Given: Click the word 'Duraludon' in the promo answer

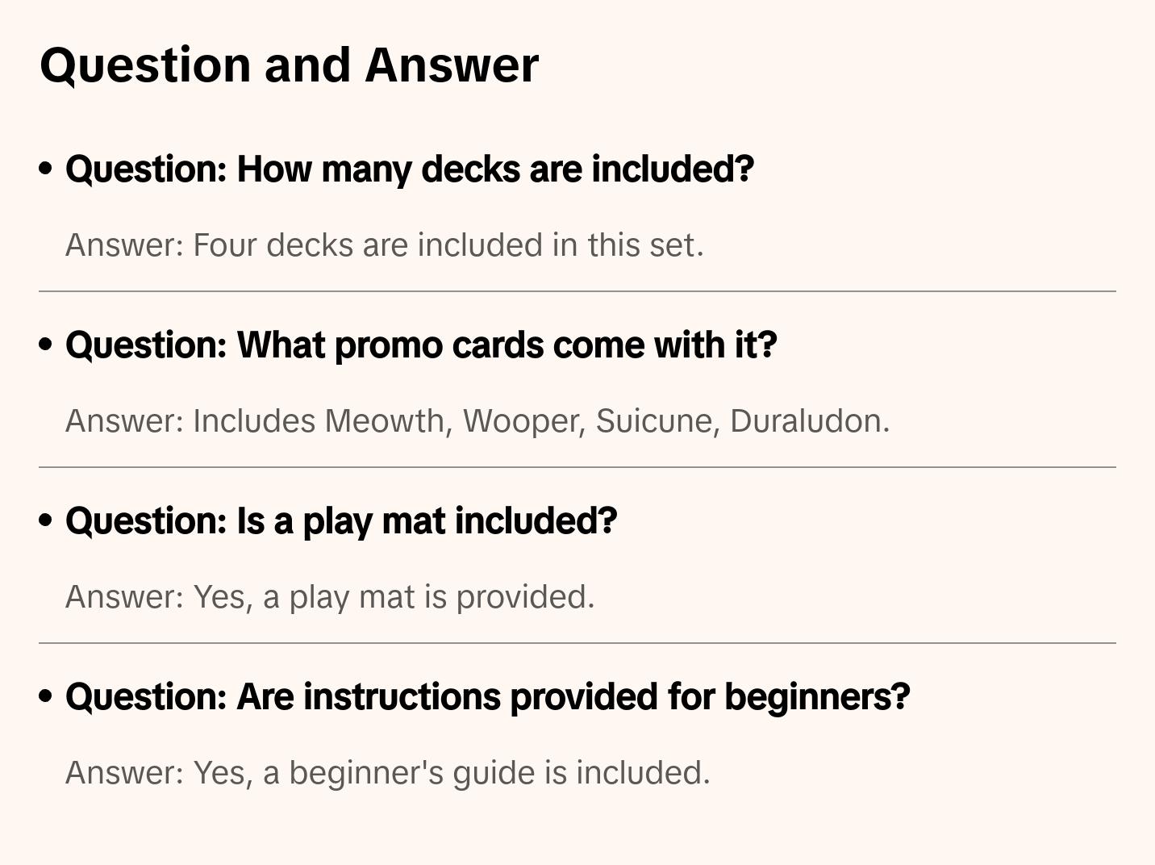Looking at the screenshot, I should (x=806, y=421).
